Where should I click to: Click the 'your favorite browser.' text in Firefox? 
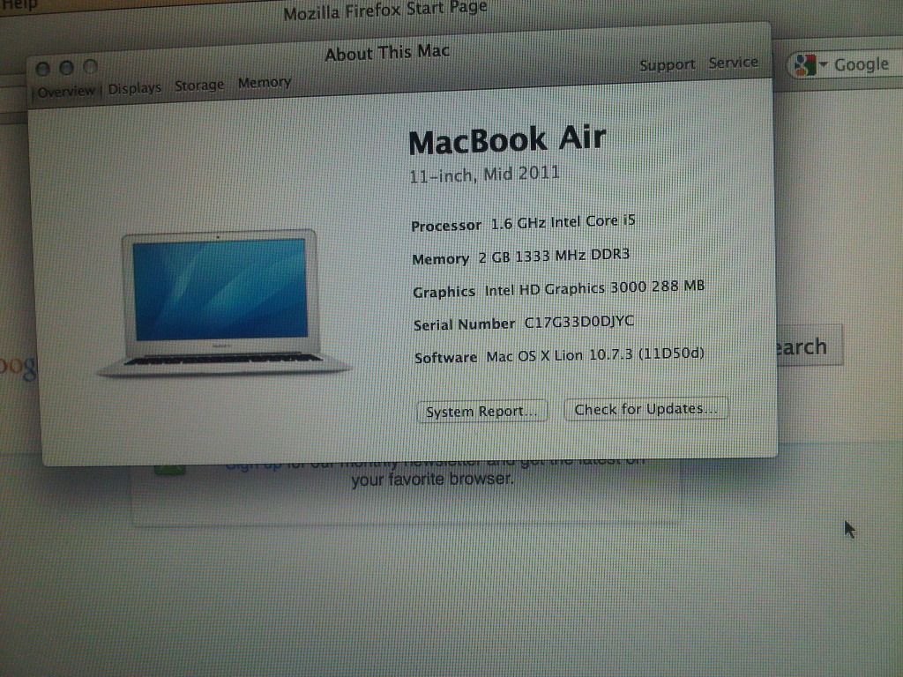point(432,480)
